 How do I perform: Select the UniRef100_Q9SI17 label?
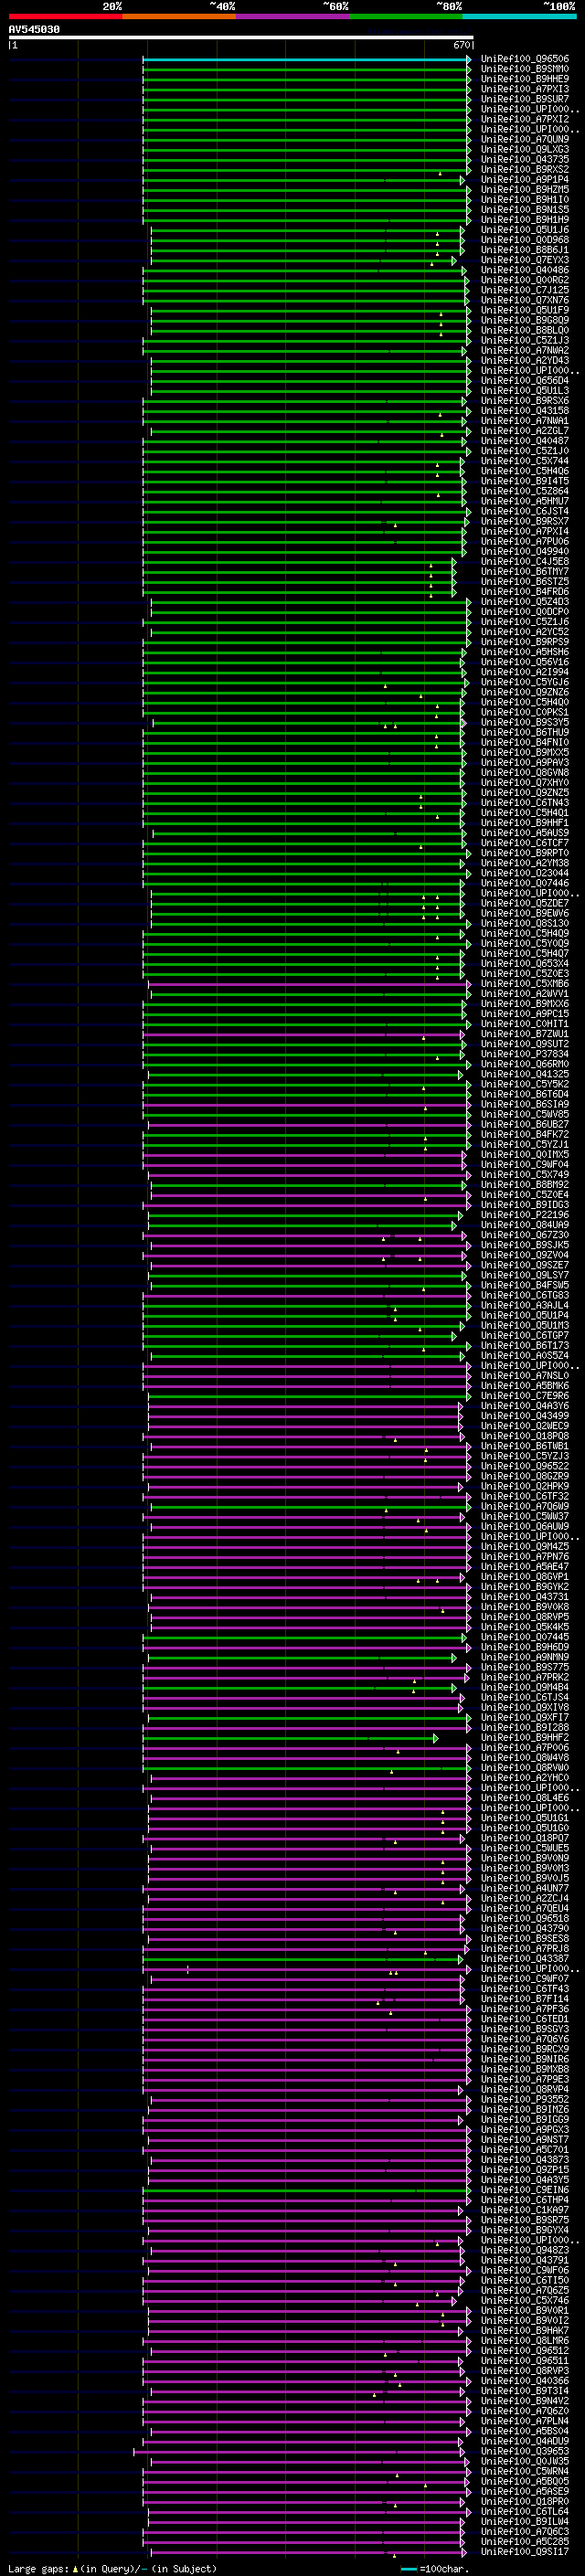(525, 2551)
